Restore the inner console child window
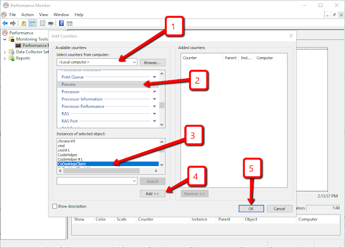This screenshot has height=248, width=345. pos(334,15)
